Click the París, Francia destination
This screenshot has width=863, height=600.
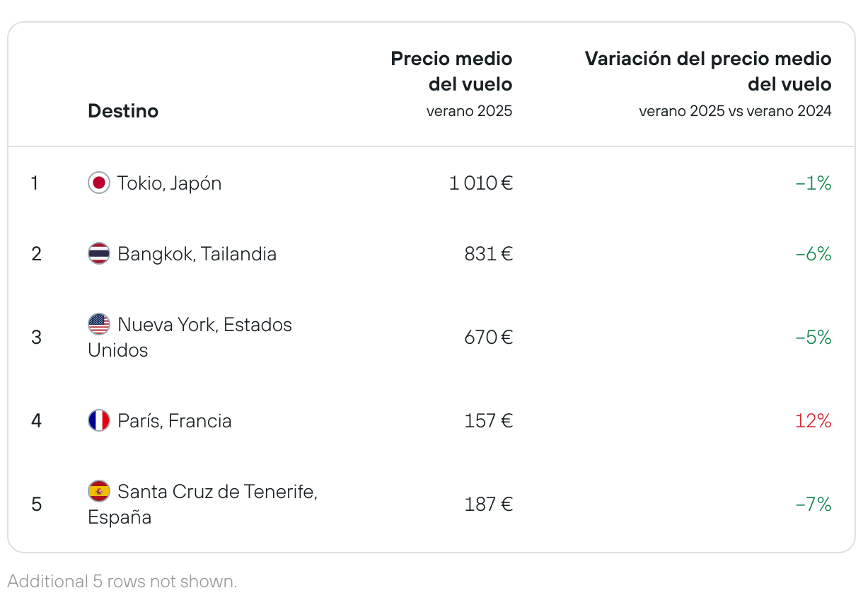pyautogui.click(x=175, y=421)
